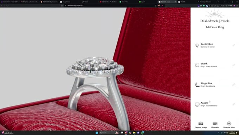Click the Brave shields icon in address bar
239x135 pixels.
[x=159, y=6]
